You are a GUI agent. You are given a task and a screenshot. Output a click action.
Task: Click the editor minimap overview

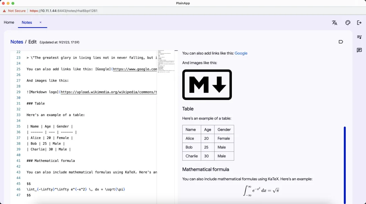click(165, 61)
